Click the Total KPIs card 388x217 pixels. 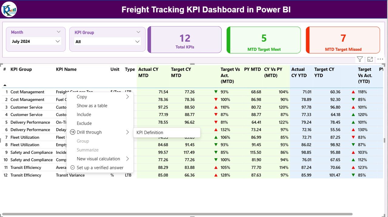pos(185,40)
